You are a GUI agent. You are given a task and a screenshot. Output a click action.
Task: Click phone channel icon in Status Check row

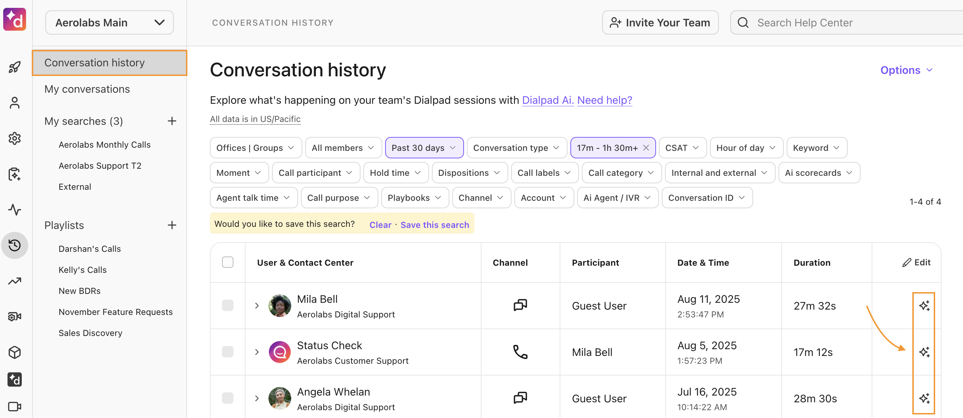coord(520,352)
